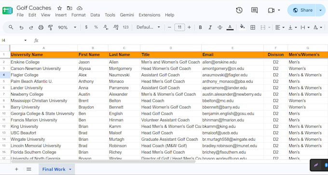Search the menus magnifier icon

coord(11,27)
